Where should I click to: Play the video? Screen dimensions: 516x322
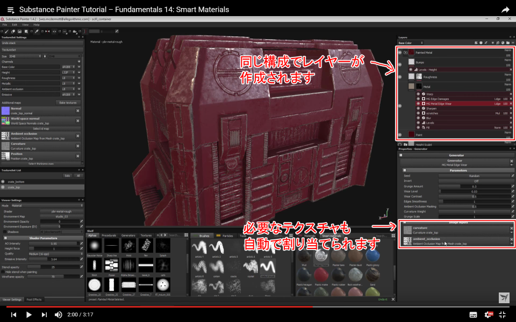click(29, 314)
